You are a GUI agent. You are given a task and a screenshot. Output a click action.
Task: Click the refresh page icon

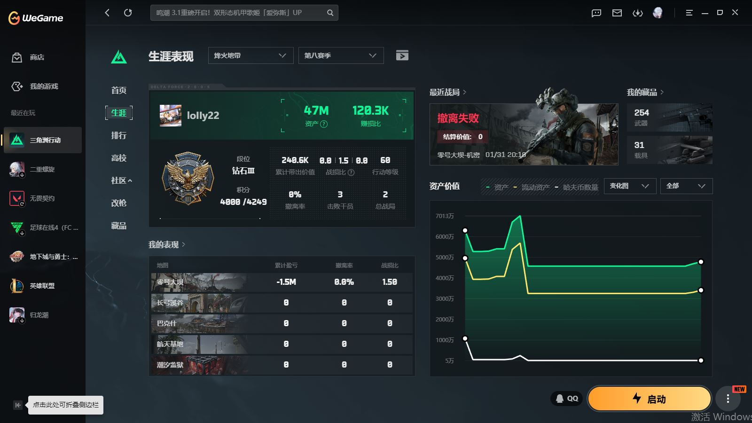click(128, 13)
